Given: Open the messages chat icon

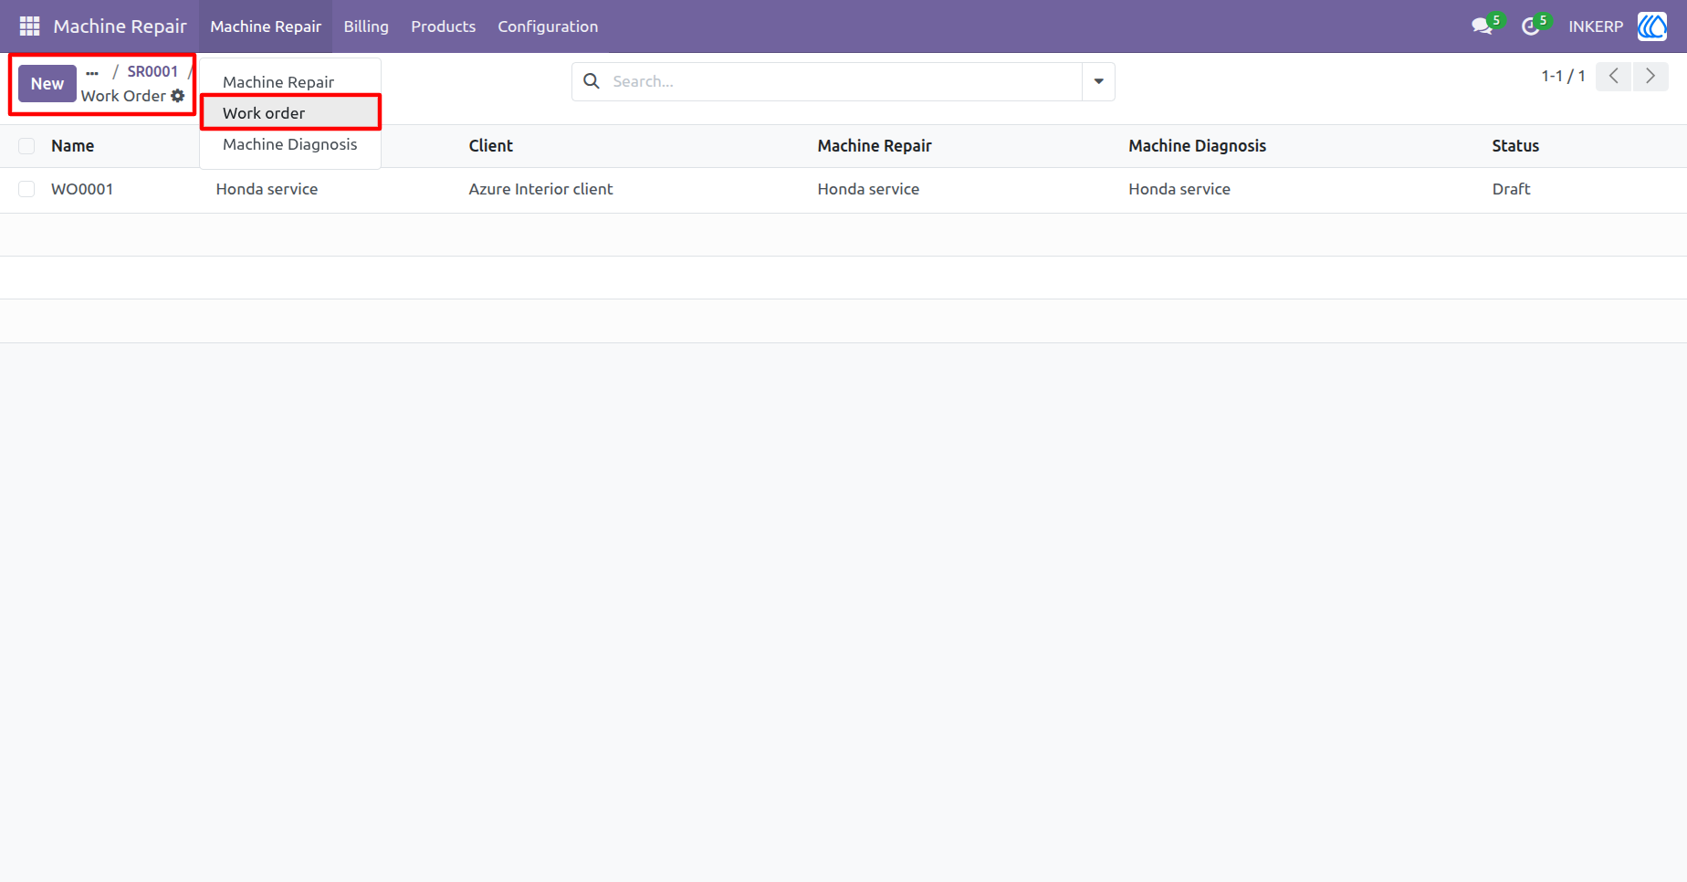Looking at the screenshot, I should 1483,26.
